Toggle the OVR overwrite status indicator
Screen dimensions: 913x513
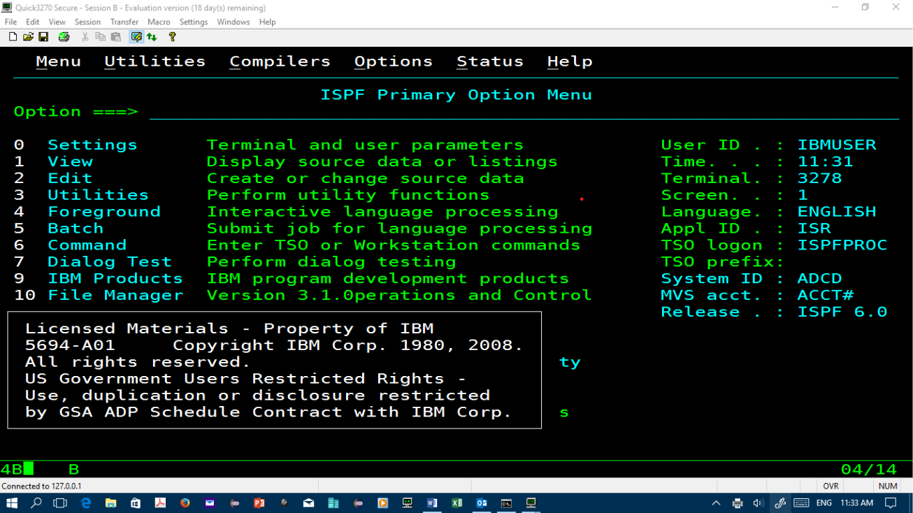pyautogui.click(x=831, y=486)
